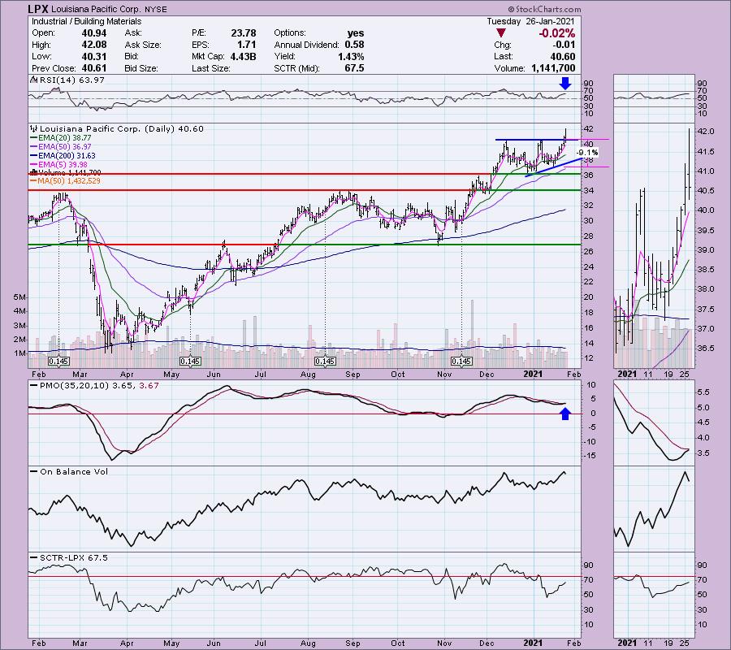The width and height of the screenshot is (731, 650).
Task: Click the small chart icon beside RSI(14)
Action: (33, 80)
